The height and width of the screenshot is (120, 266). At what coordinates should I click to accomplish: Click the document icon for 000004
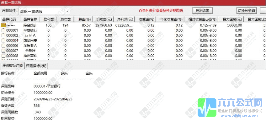pyautogui.click(x=3, y=41)
